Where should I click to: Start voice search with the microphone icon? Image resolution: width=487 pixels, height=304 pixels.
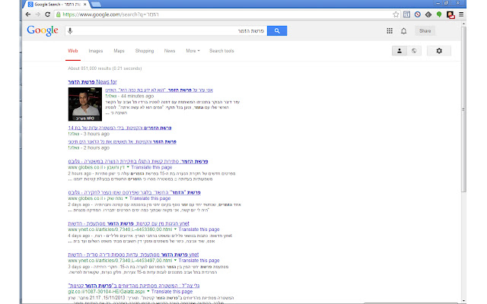[x=70, y=30]
